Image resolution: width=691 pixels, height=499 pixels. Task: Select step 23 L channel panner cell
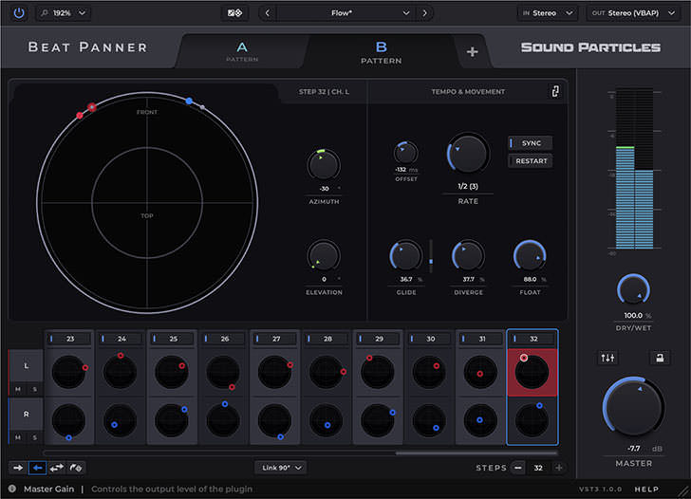point(69,373)
